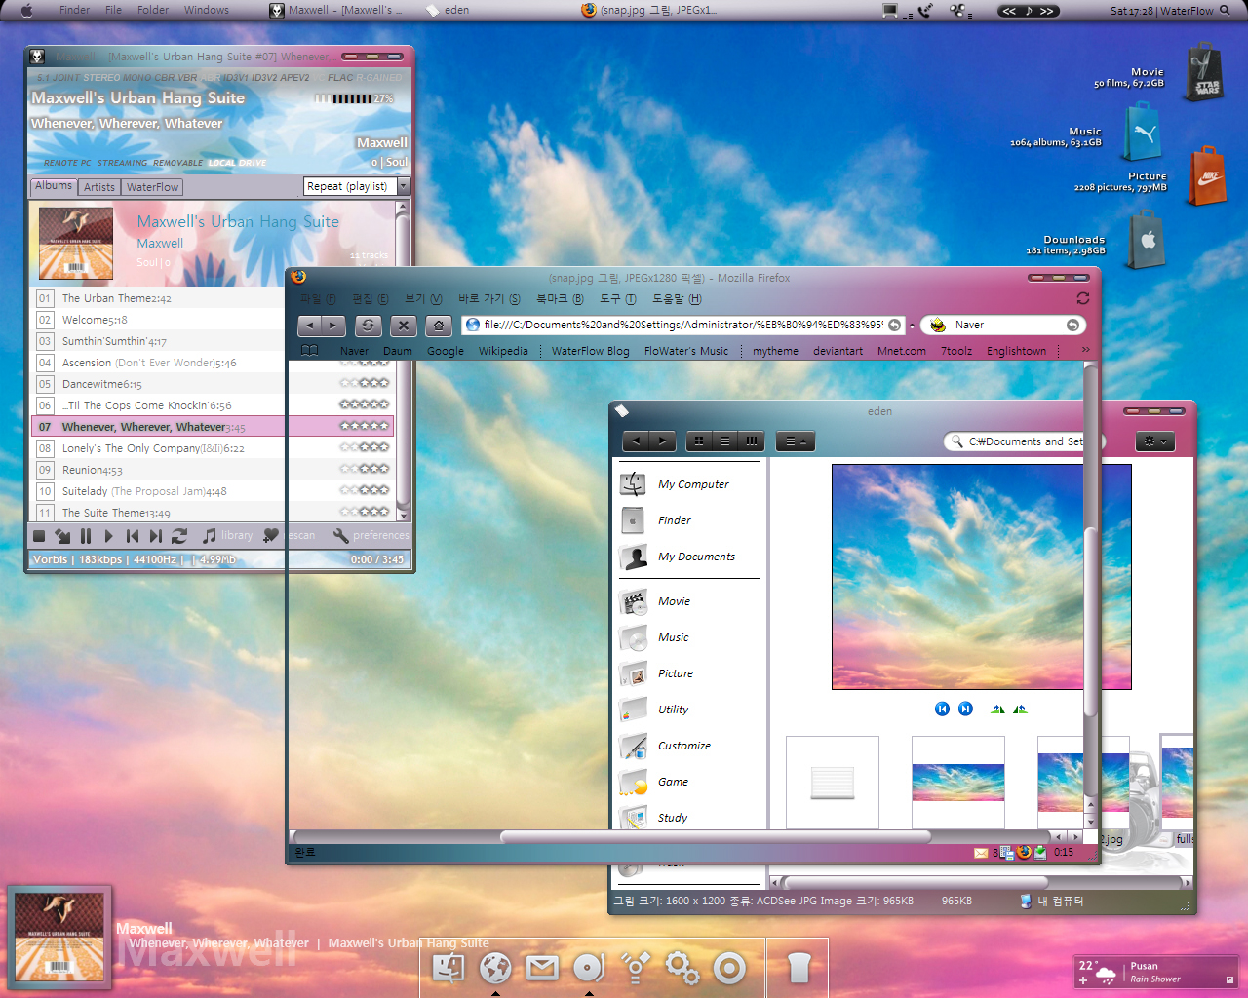The width and height of the screenshot is (1248, 998).
Task: Pause the current track in music player
Action: tap(86, 536)
